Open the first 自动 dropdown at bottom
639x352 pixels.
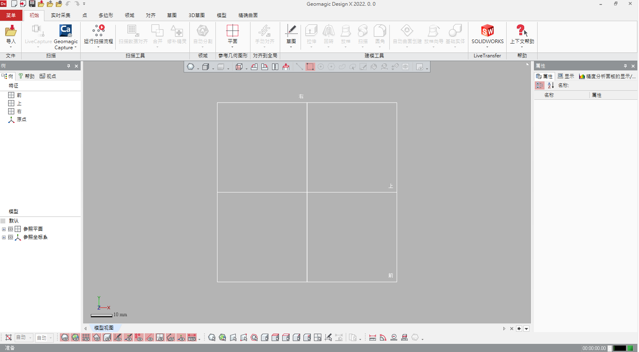pyautogui.click(x=24, y=337)
